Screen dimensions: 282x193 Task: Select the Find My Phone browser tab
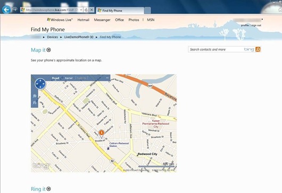click(120, 11)
